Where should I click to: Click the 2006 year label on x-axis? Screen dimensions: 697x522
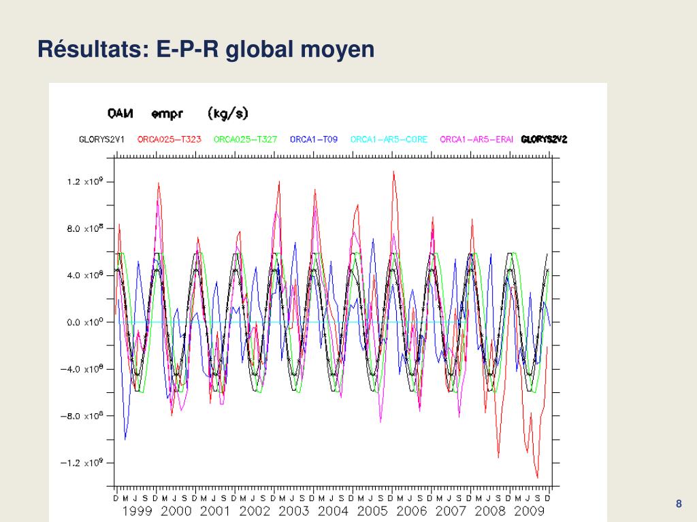(412, 511)
